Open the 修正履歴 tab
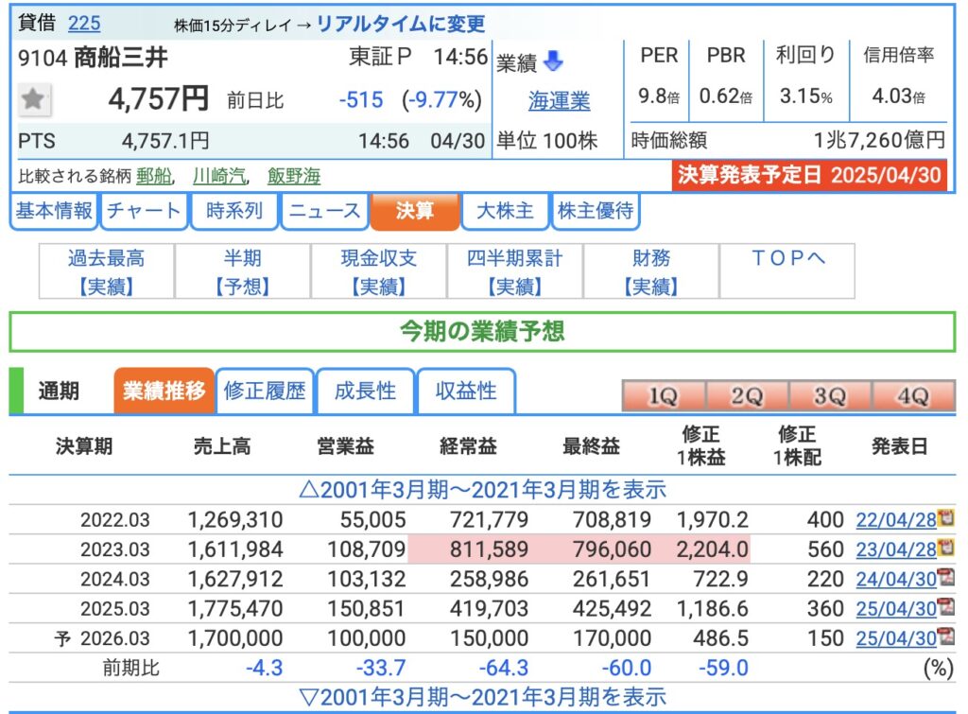This screenshot has width=968, height=714. [265, 391]
